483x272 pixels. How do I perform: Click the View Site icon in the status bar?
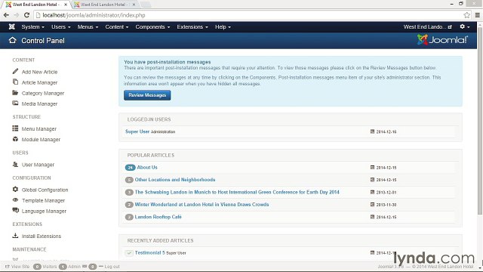tap(8, 267)
